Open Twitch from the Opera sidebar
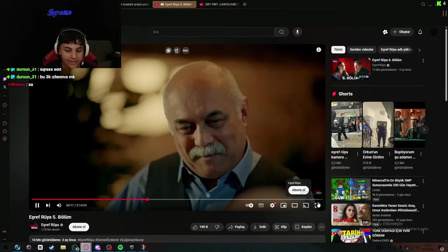The height and width of the screenshot is (252, 448). click(x=5, y=79)
